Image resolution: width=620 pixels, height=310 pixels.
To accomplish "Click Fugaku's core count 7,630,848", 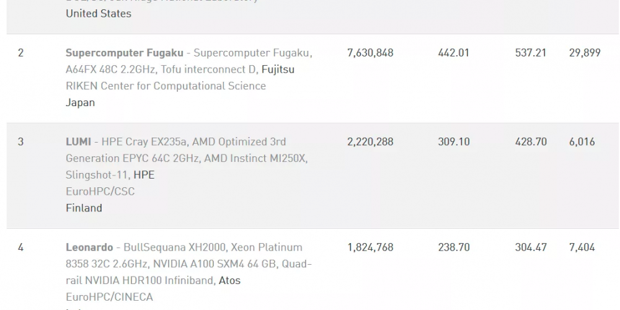I will [x=371, y=53].
